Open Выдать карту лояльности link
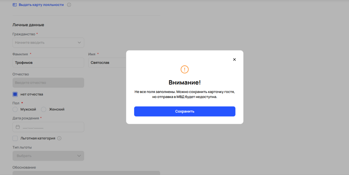 click(41, 5)
